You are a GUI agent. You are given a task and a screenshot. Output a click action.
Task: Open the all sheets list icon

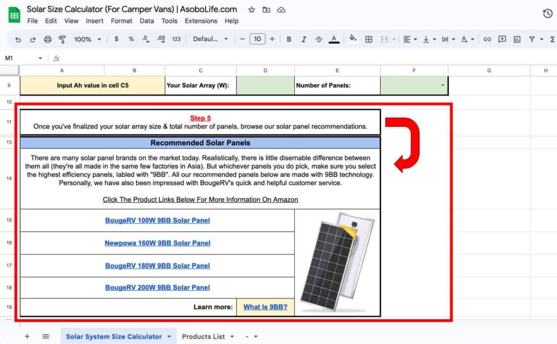[x=46, y=336]
